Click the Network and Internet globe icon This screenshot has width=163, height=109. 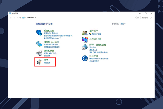pyautogui.click(x=39, y=44)
